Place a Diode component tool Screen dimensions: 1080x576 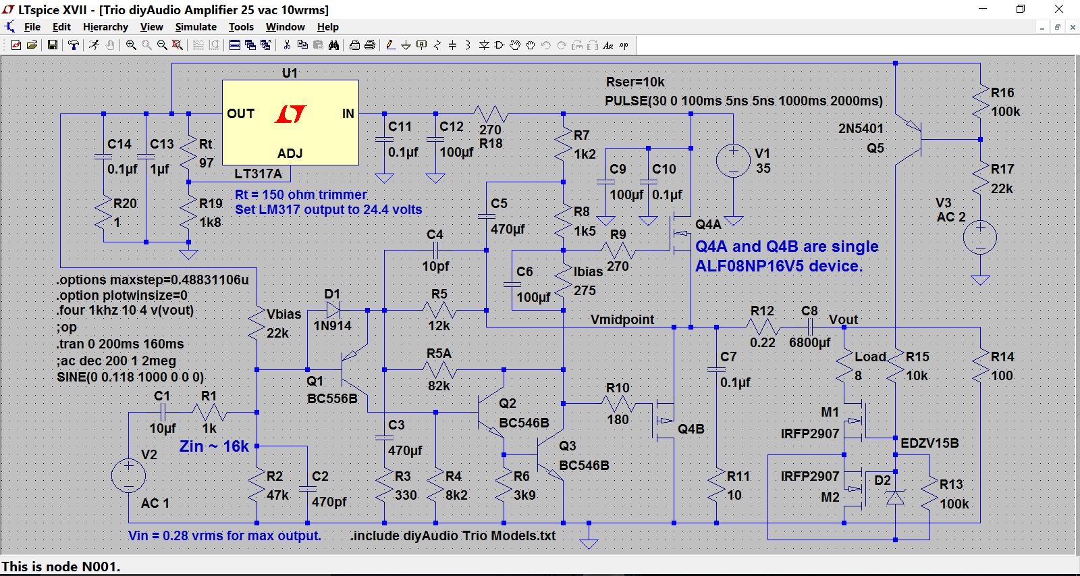[484, 45]
